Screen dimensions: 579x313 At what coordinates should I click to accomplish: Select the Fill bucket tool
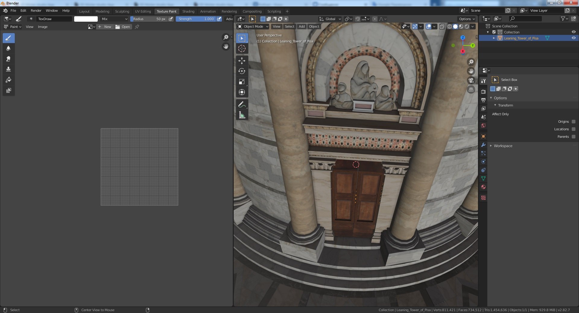point(8,80)
